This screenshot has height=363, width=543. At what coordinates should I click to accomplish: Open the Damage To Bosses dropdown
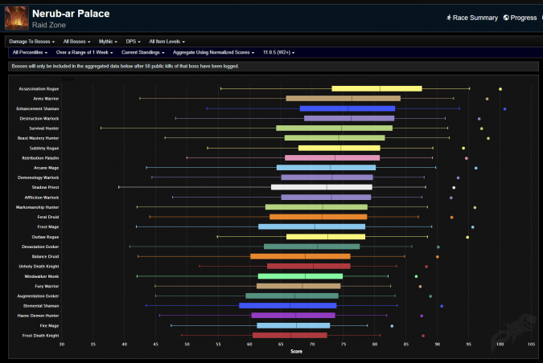click(x=32, y=42)
